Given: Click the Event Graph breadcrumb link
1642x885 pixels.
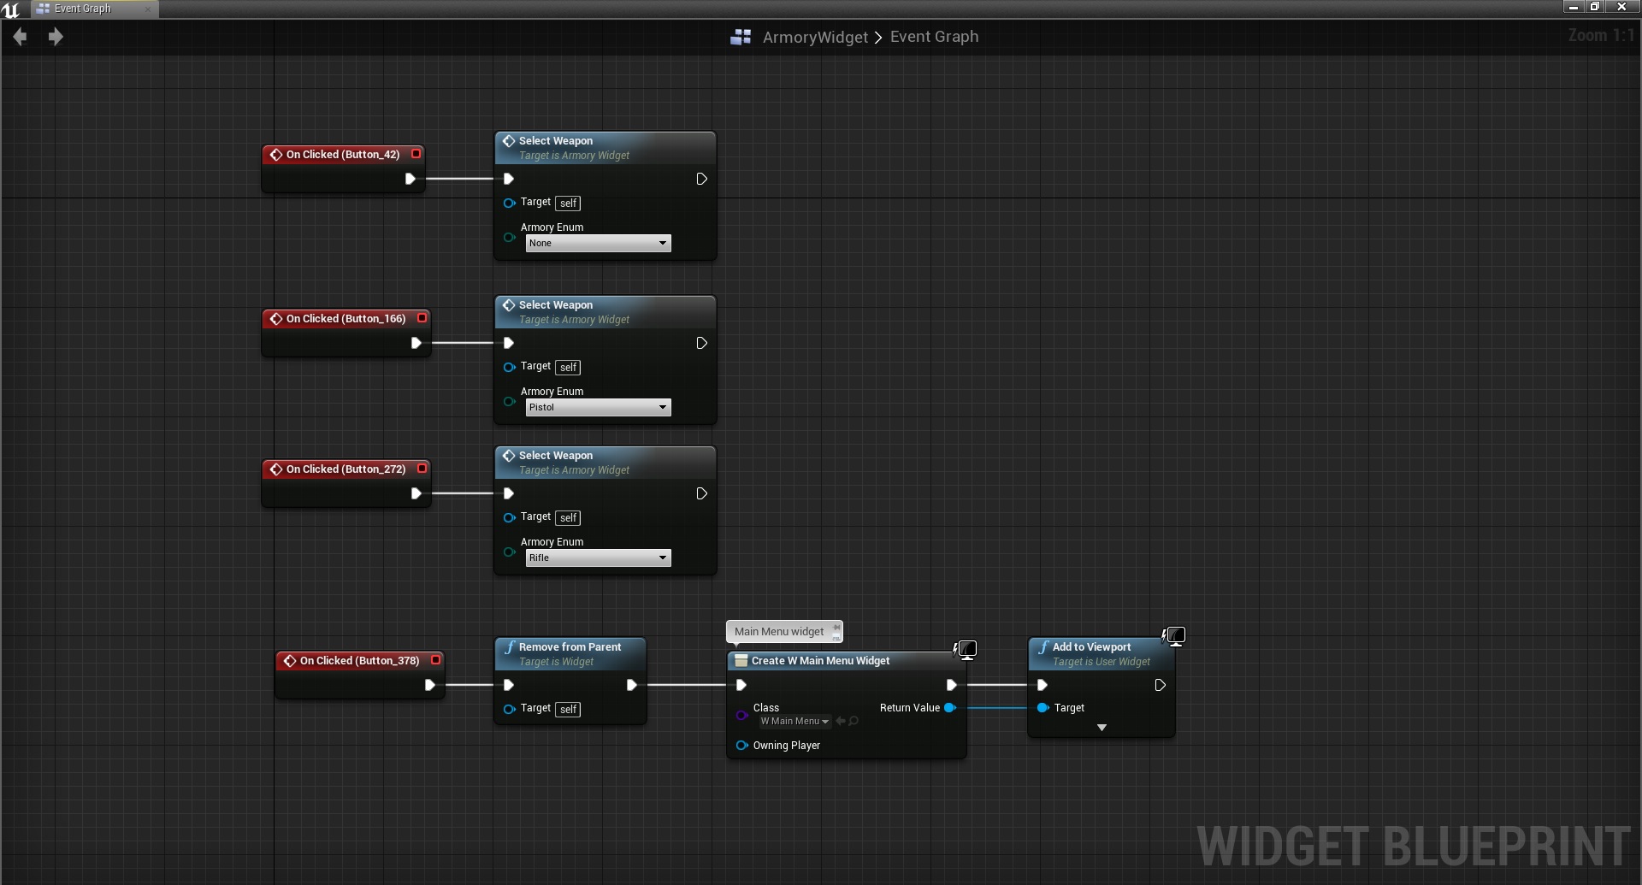Looking at the screenshot, I should [x=934, y=37].
